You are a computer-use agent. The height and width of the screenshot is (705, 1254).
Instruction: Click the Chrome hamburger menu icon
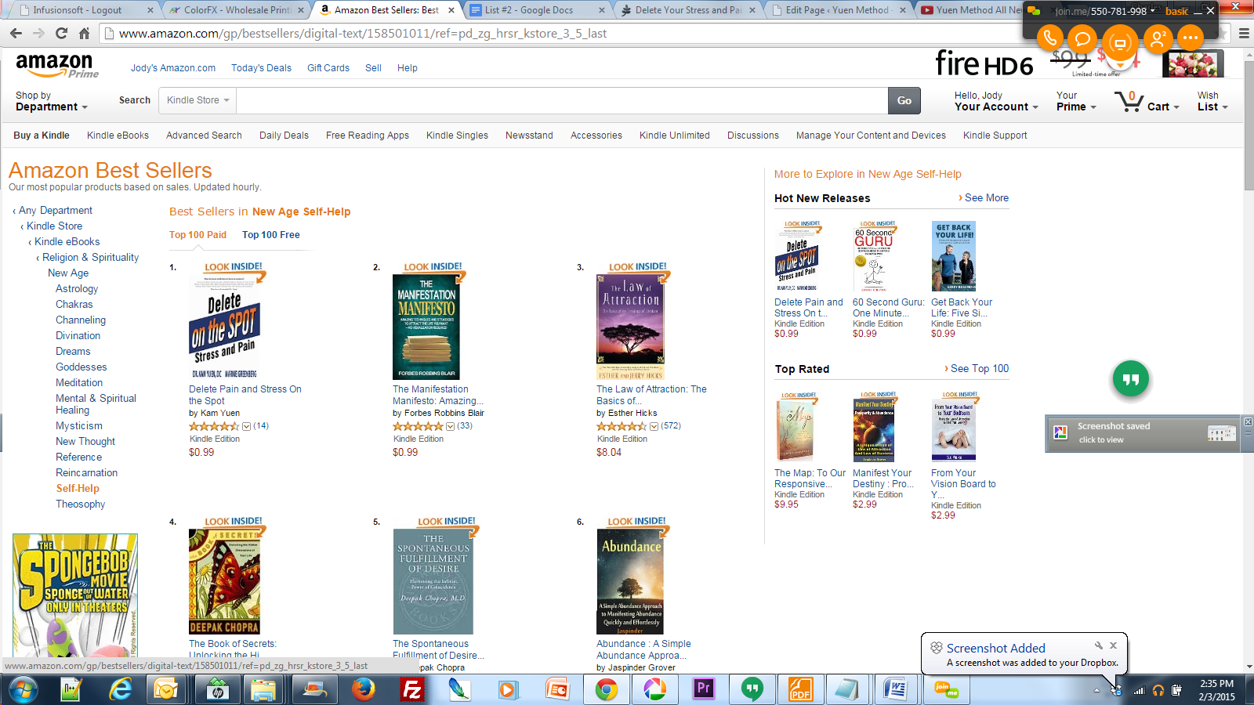[1244, 34]
